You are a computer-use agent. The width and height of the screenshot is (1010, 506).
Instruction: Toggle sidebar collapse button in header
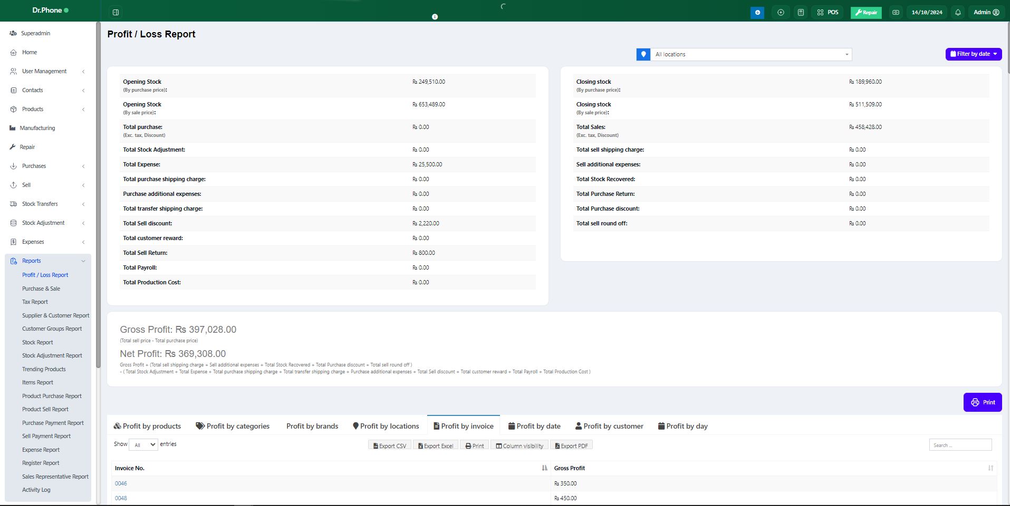(116, 12)
